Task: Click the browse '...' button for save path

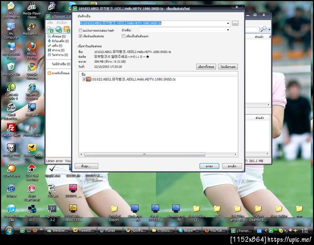Action: (235, 23)
